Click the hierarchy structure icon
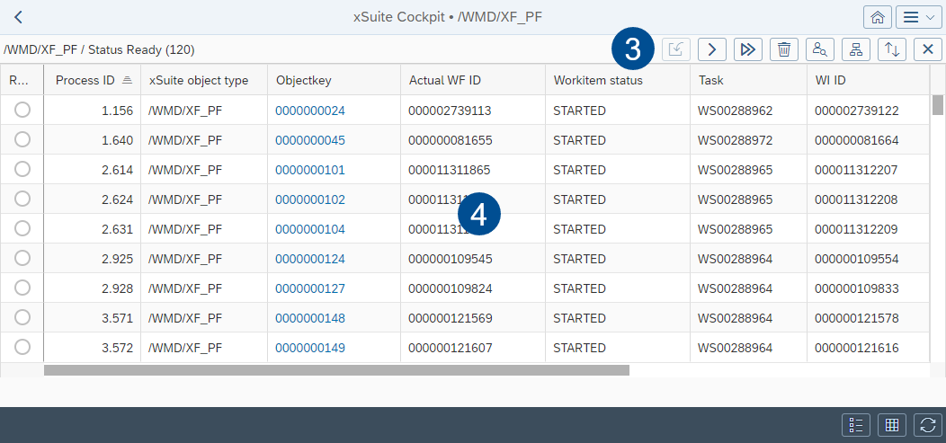 [855, 49]
